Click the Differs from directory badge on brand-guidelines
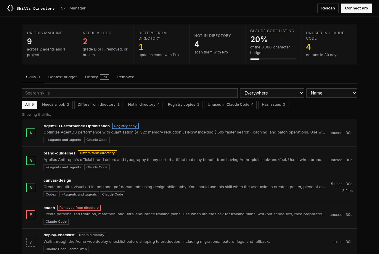The width and height of the screenshot is (379, 254). (x=97, y=153)
